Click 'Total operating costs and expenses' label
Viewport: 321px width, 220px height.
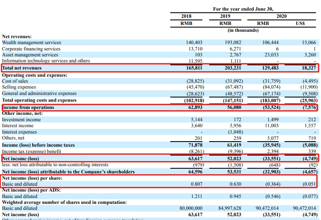39,100
